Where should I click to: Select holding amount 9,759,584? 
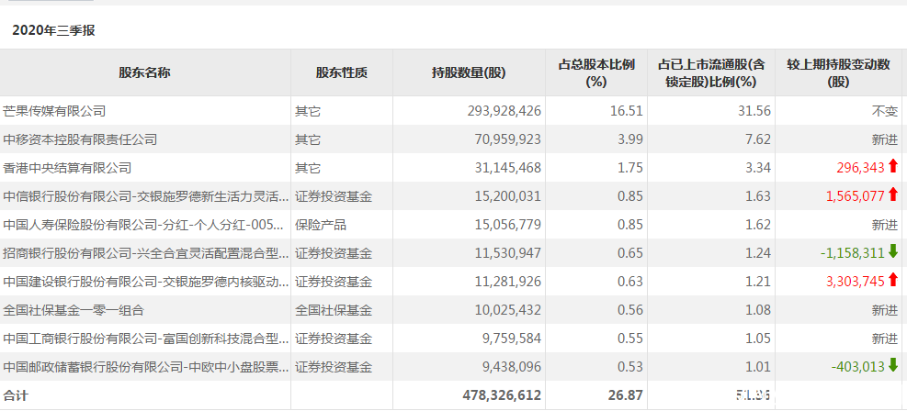click(x=511, y=339)
